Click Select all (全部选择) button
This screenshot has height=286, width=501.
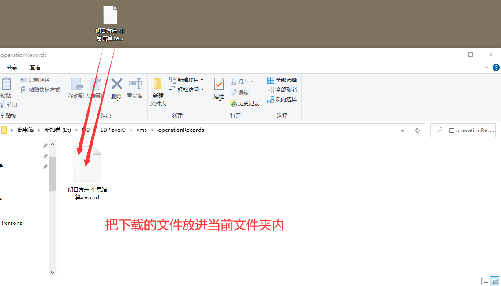[x=282, y=80]
